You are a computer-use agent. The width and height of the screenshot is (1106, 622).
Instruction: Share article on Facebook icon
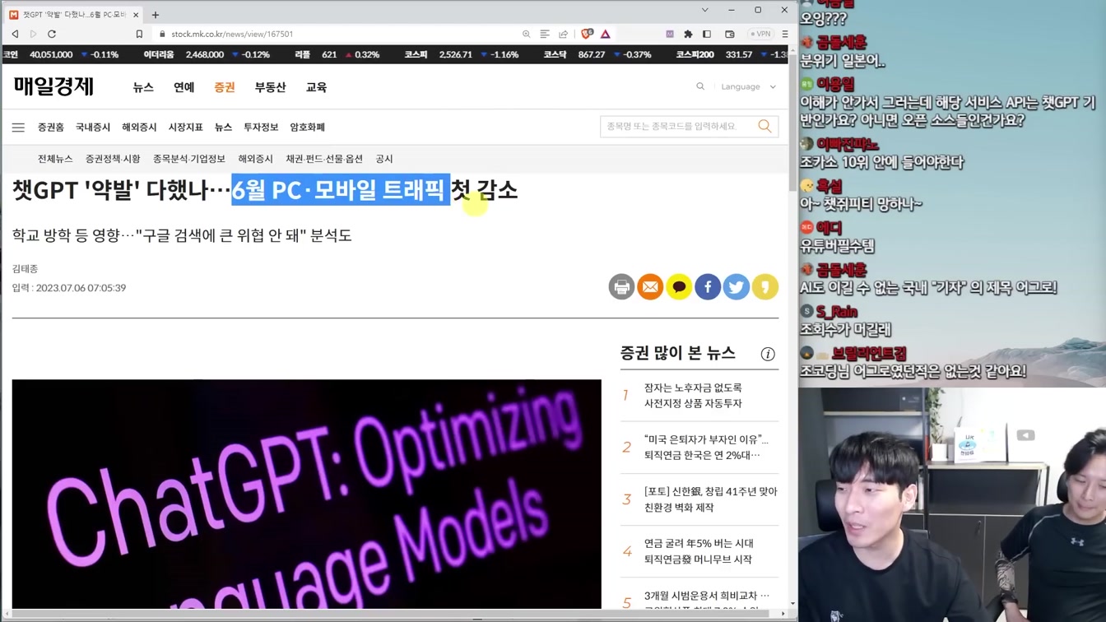pos(708,287)
